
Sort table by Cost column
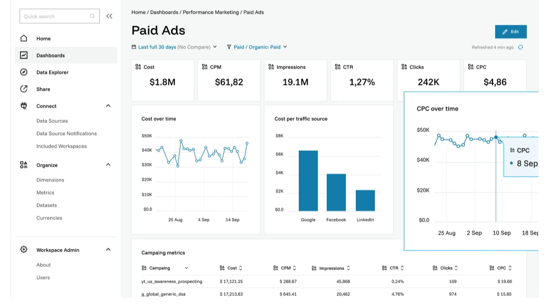pos(241,268)
